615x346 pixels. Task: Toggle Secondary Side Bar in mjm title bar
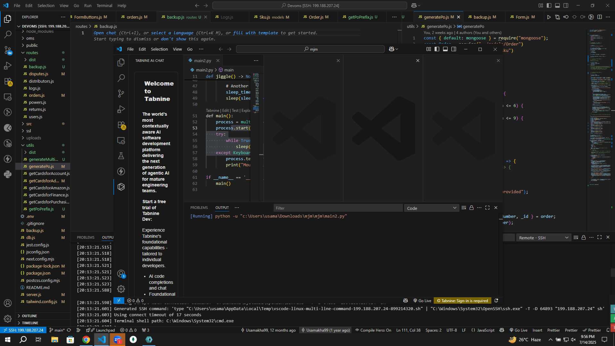tap(454, 49)
